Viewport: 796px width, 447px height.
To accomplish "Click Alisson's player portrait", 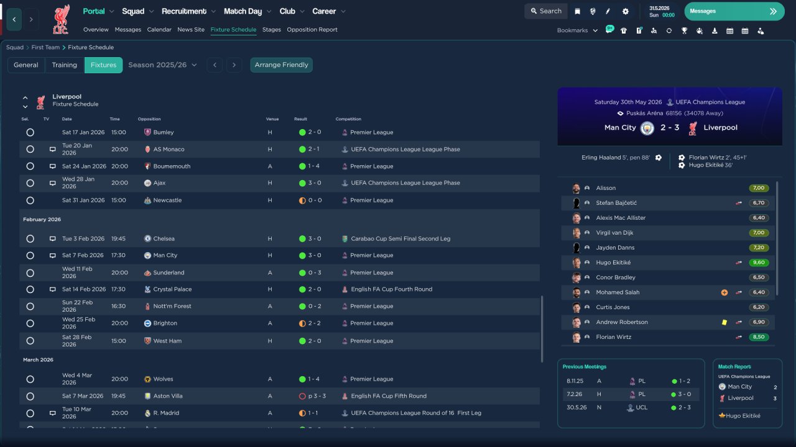I will click(576, 188).
